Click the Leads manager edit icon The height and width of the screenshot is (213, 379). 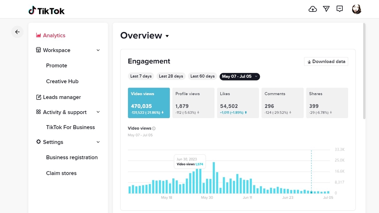tap(38, 97)
